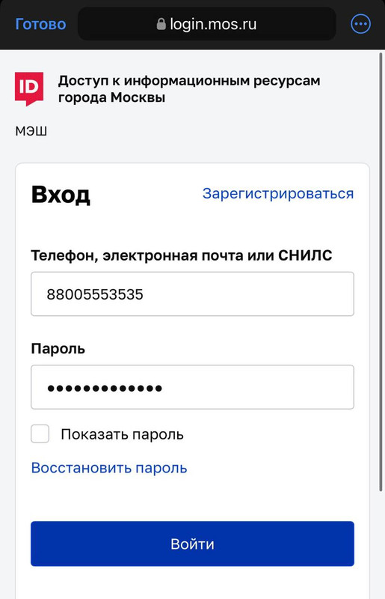Follow the Восстановить пароль link
This screenshot has height=599, width=385.
point(109,468)
